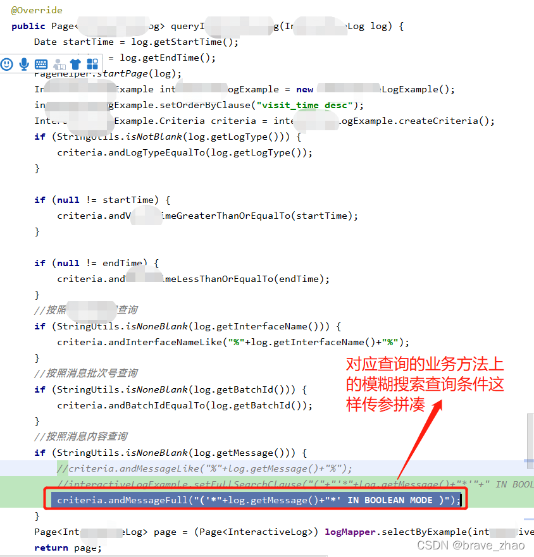Open the emoji picker on the input toolbar
This screenshot has width=534, height=557.
[x=7, y=64]
